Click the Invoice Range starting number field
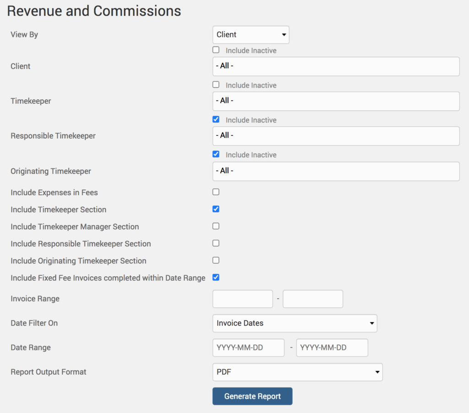469x413 pixels. pos(243,299)
